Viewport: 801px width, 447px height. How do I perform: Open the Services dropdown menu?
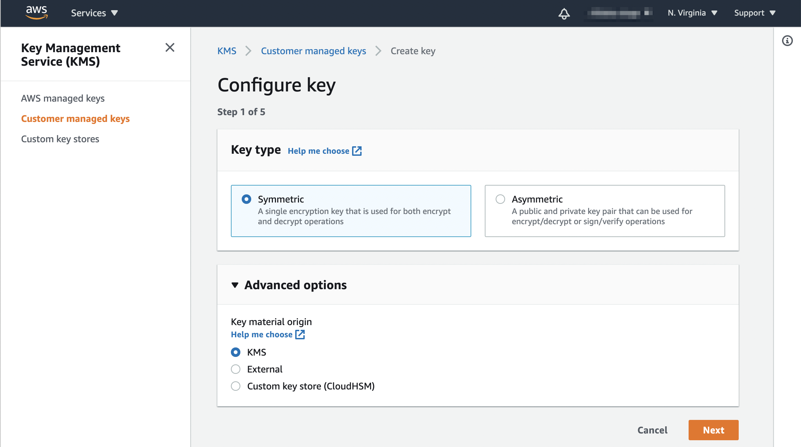coord(94,13)
